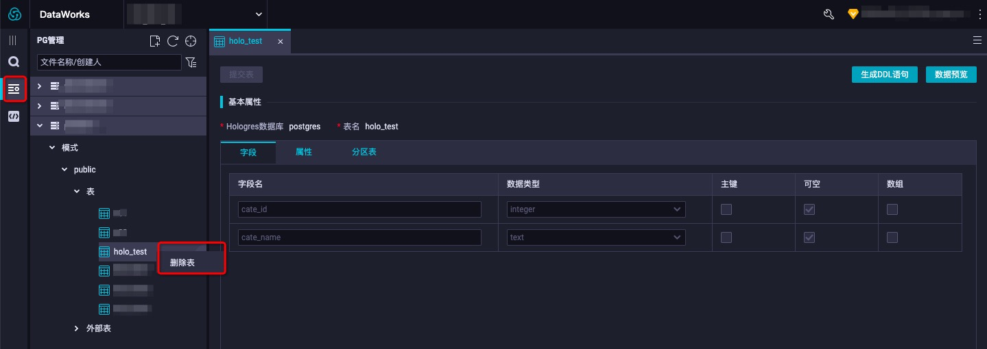This screenshot has height=349, width=987.
Task: Click the cate_name field name input
Action: 359,237
